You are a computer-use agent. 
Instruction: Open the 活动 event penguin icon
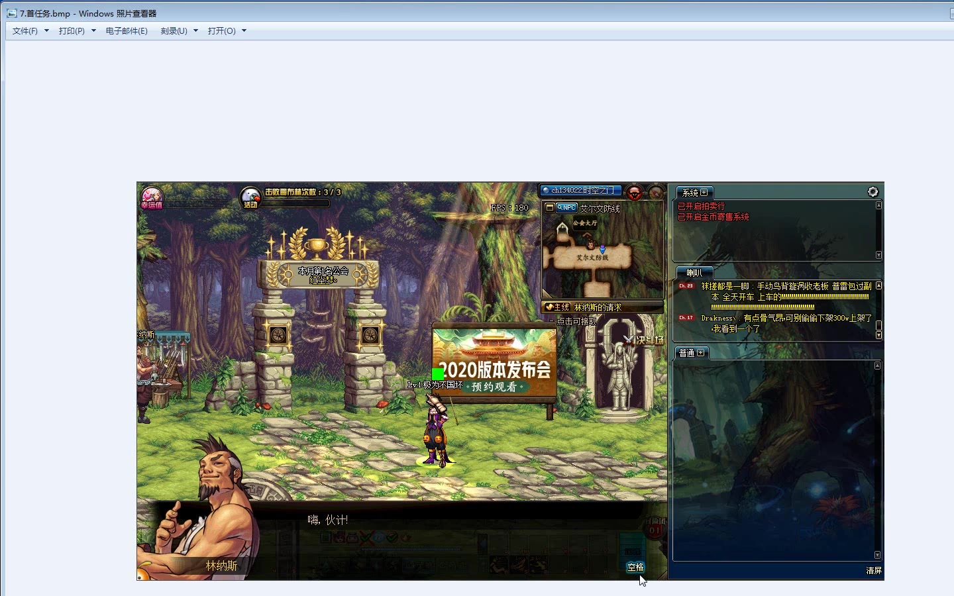(250, 197)
